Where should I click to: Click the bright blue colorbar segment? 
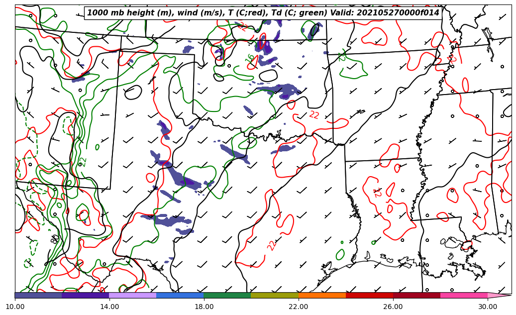180,295
